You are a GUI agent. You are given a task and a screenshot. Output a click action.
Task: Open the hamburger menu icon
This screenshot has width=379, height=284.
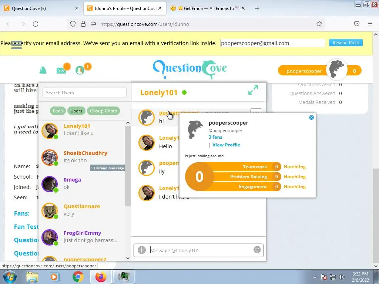point(17,45)
